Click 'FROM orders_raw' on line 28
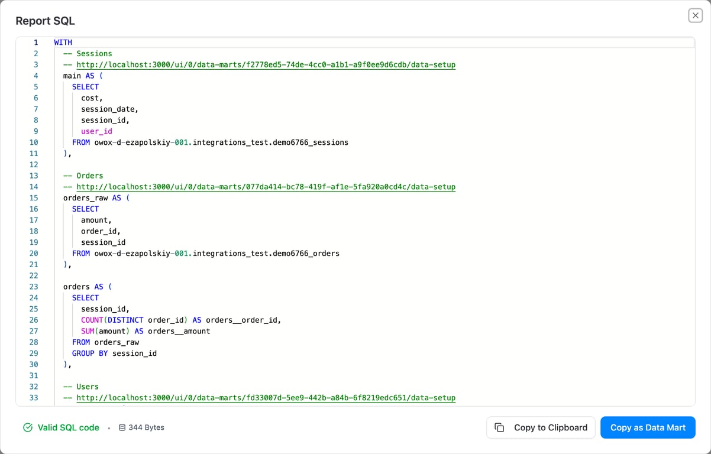Screen dimensions: 711x454 coord(106,342)
